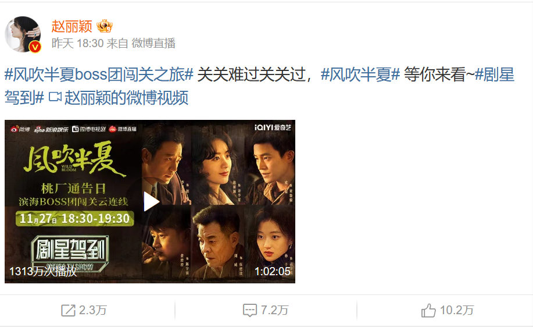Open 赵丽颖的微博视频 link

tap(126, 97)
